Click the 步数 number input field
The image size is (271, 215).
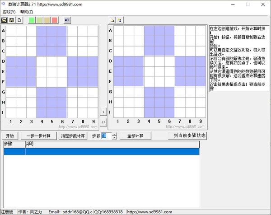[106, 136]
